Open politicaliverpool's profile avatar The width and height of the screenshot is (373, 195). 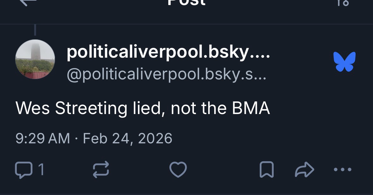[35, 59]
